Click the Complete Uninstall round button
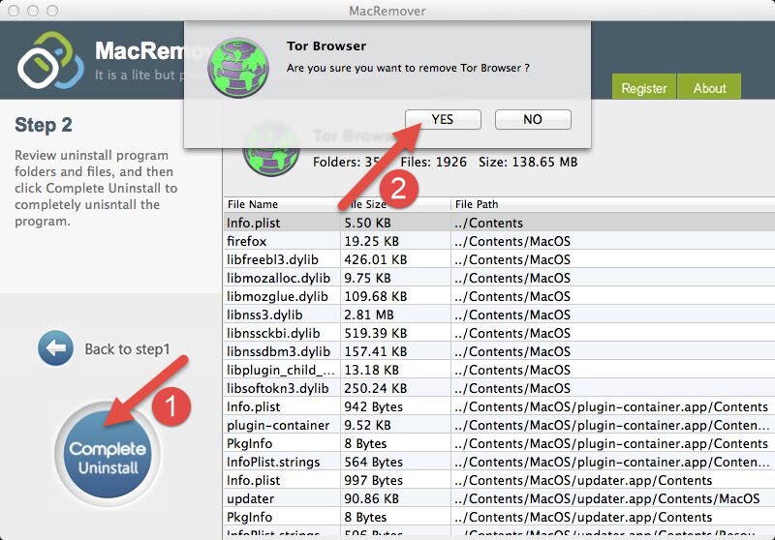The height and width of the screenshot is (540, 775). 108,455
